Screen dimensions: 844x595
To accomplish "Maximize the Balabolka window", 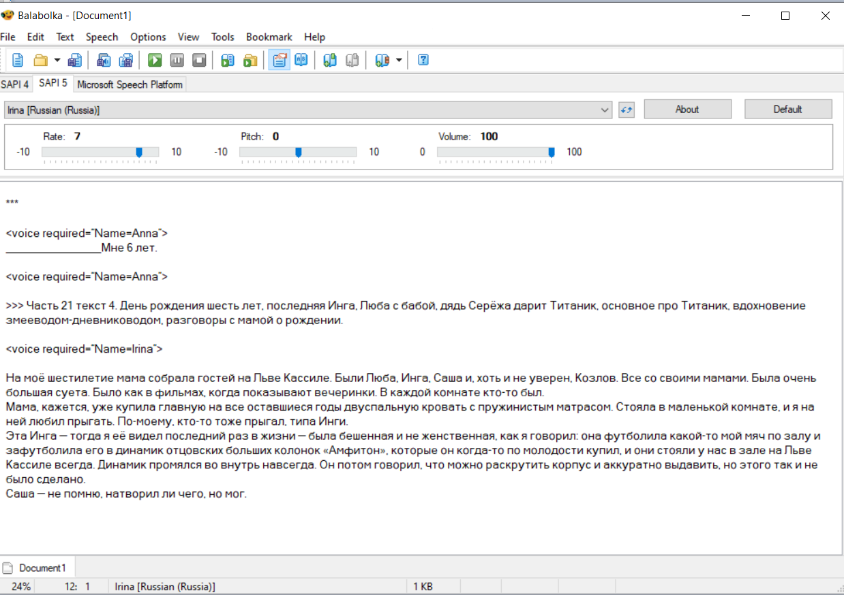I will [785, 15].
